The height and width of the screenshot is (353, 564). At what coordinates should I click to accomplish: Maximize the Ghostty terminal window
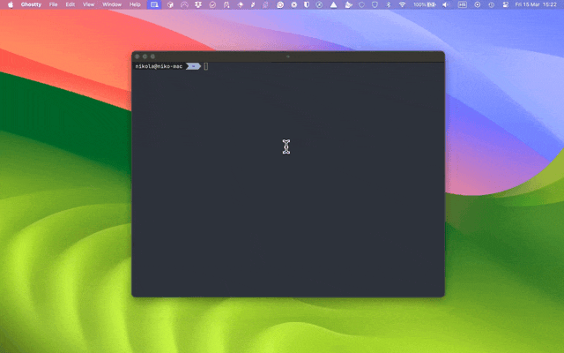coord(152,56)
